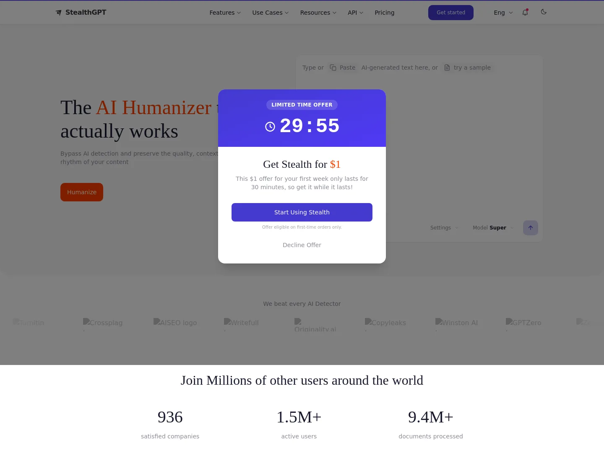Click the clock icon beside countdown timer
Image resolution: width=604 pixels, height=464 pixels.
pyautogui.click(x=270, y=127)
